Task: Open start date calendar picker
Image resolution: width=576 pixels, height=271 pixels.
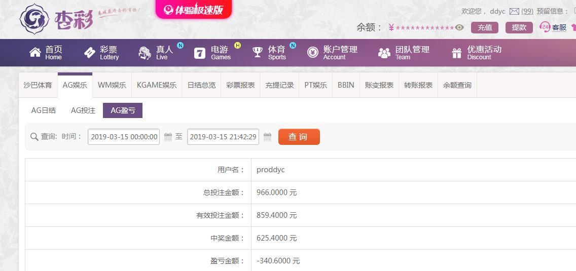Action: 168,137
